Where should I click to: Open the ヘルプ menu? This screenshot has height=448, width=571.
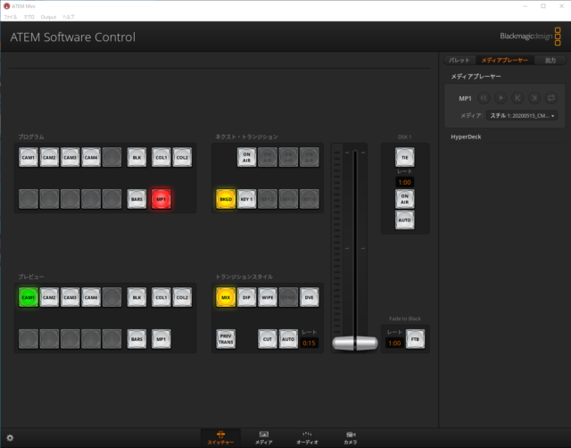click(68, 17)
